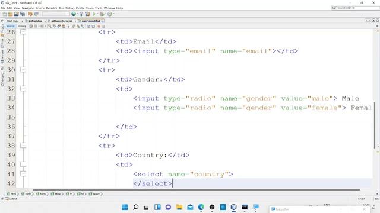Collapse the code fold at line 38
The height and width of the screenshot is (213, 380).
pyautogui.click(x=23, y=146)
